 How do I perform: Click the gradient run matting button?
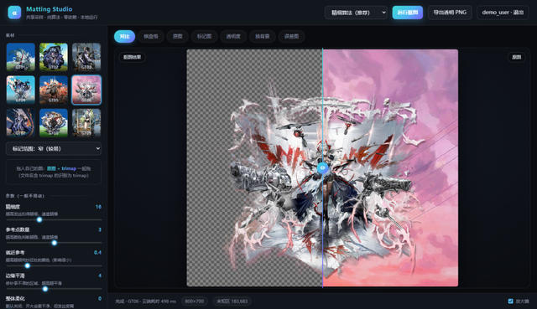point(408,13)
